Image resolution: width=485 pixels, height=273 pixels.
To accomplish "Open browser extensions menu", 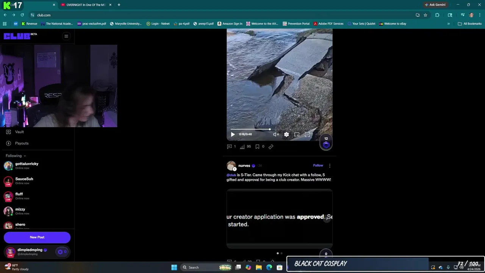I will 437,15.
